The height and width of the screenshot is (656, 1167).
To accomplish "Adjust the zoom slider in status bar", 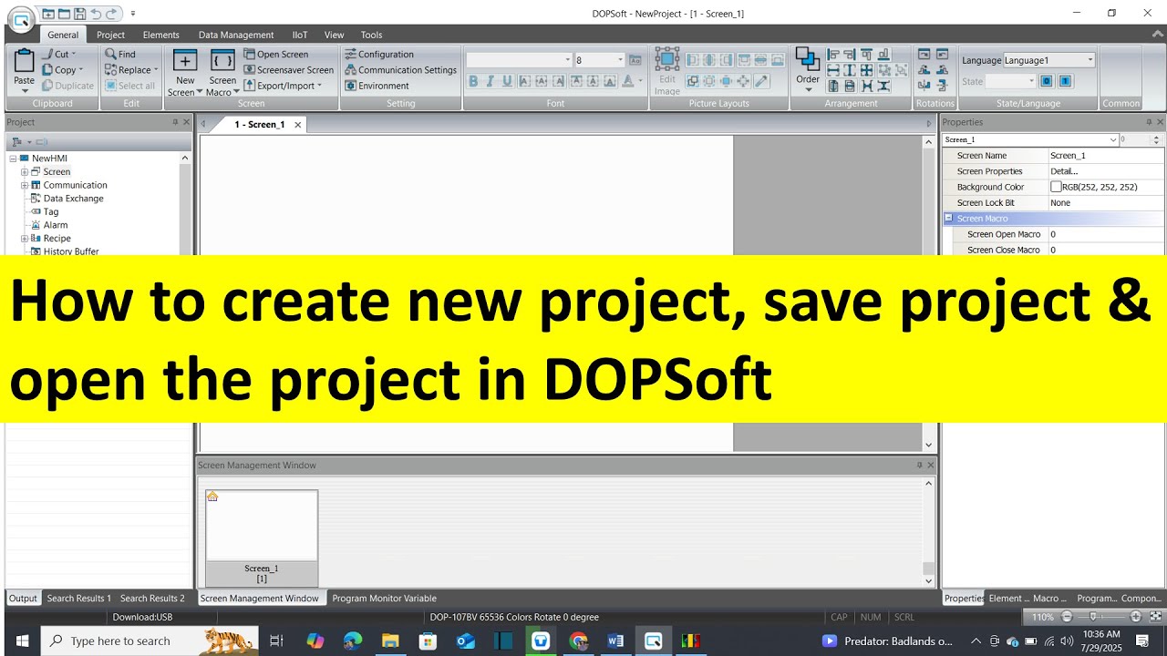I will [1093, 617].
